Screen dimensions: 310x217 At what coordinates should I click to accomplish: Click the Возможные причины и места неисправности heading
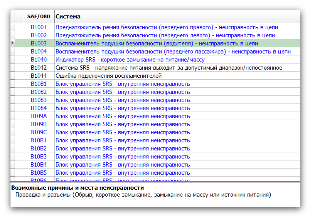(77, 188)
